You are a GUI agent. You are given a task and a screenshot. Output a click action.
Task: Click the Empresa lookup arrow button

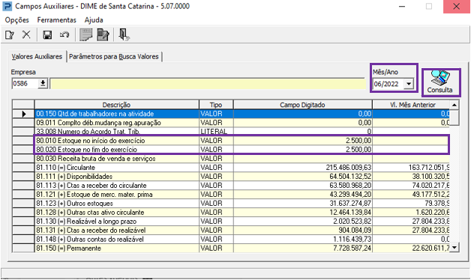tap(43, 83)
